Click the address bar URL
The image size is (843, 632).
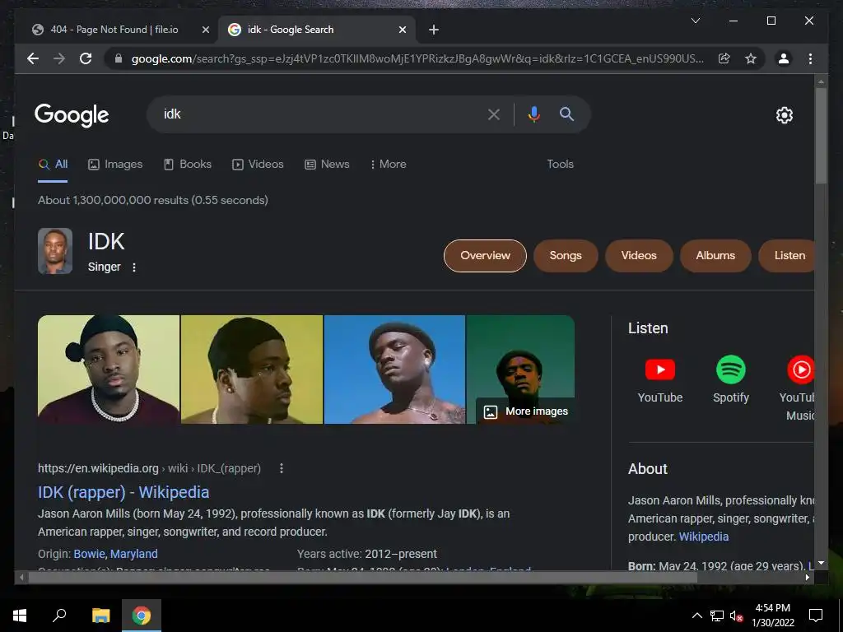click(x=417, y=58)
